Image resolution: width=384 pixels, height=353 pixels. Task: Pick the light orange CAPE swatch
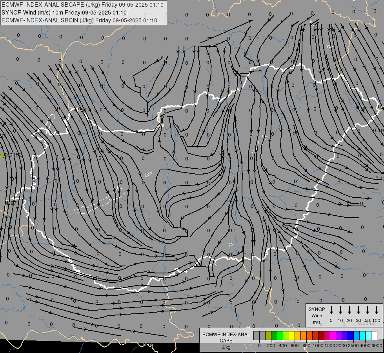point(304,336)
